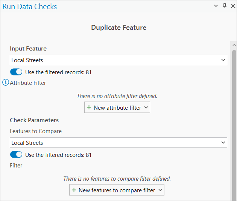Viewport: 237px width, 201px height.
Task: Click the scrollbar up arrow
Action: tap(234, 45)
